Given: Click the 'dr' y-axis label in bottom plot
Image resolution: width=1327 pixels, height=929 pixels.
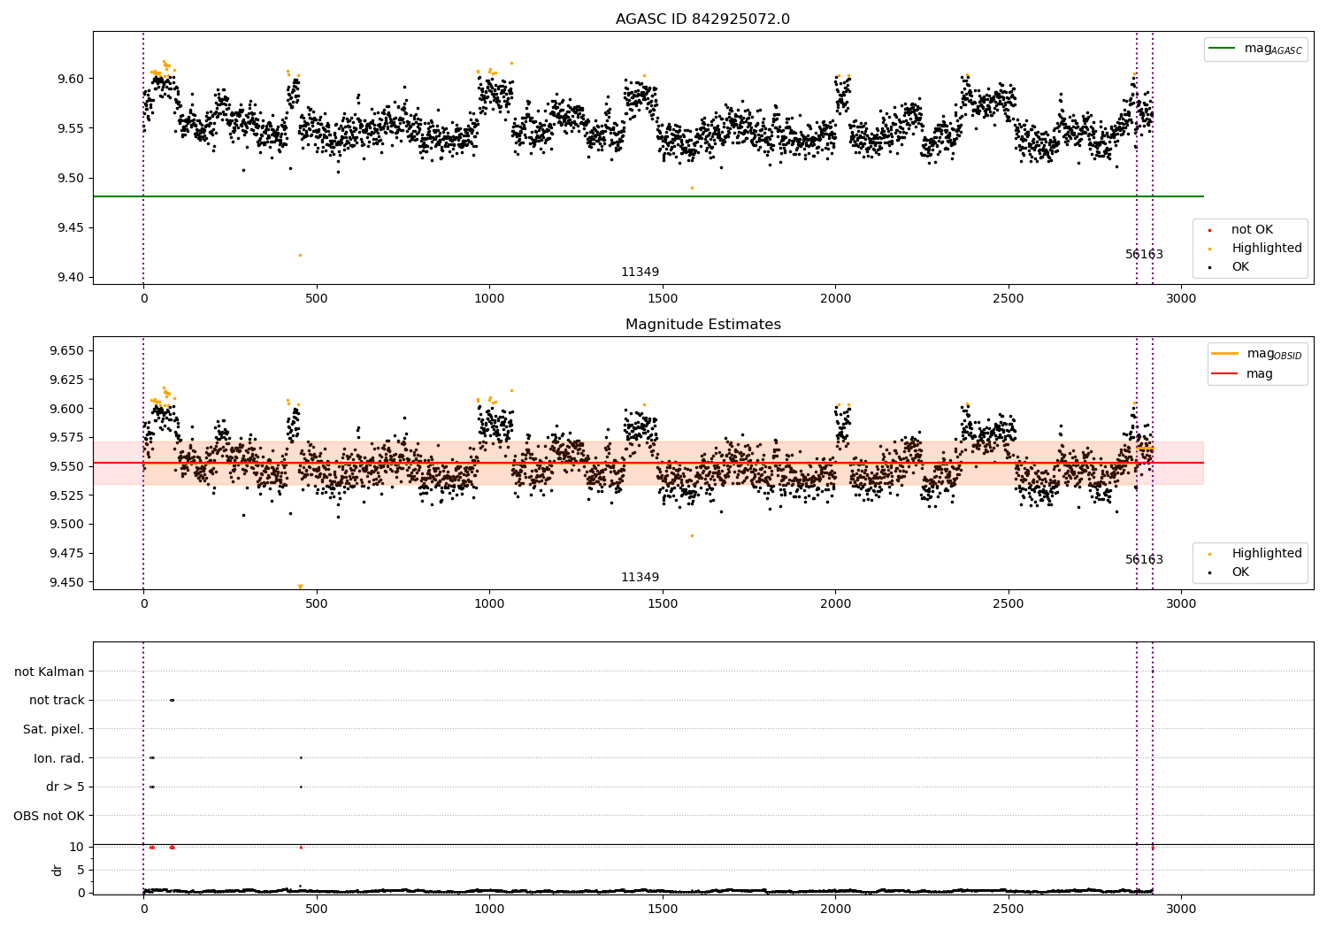Looking at the screenshot, I should tap(58, 870).
